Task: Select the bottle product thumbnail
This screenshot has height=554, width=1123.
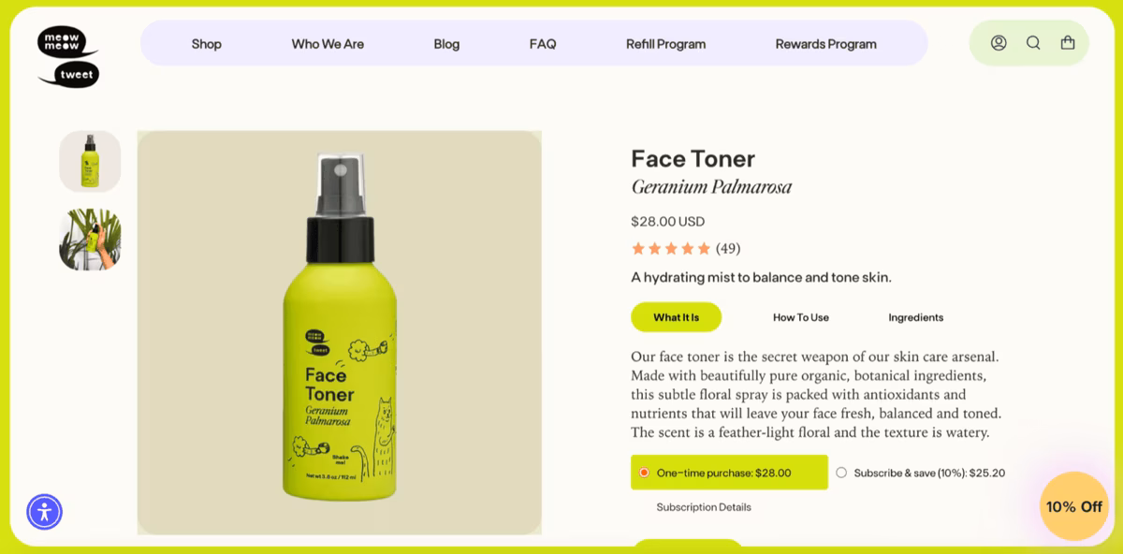Action: 90,162
